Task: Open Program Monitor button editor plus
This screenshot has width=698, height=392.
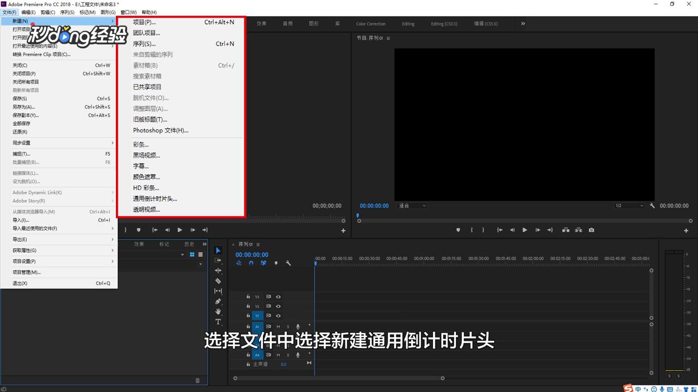Action: click(686, 230)
